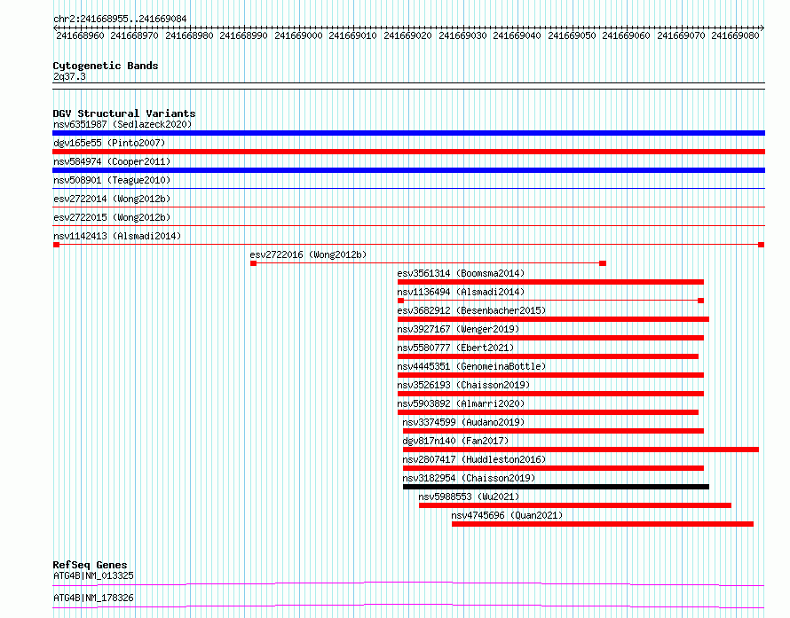Screen dimensions: 790x618
Task: Click ruler position 241668960
Action: coord(80,35)
